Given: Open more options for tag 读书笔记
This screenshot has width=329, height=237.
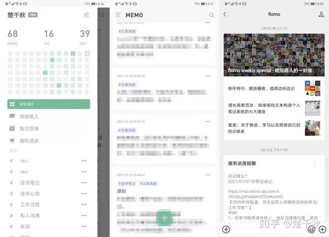Looking at the screenshot, I should [84, 183].
